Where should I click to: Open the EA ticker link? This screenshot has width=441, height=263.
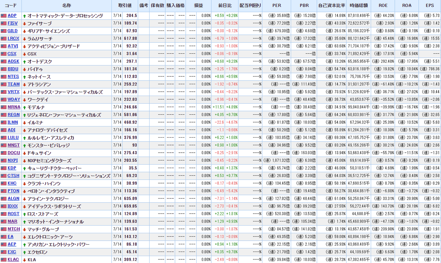tap(10, 237)
